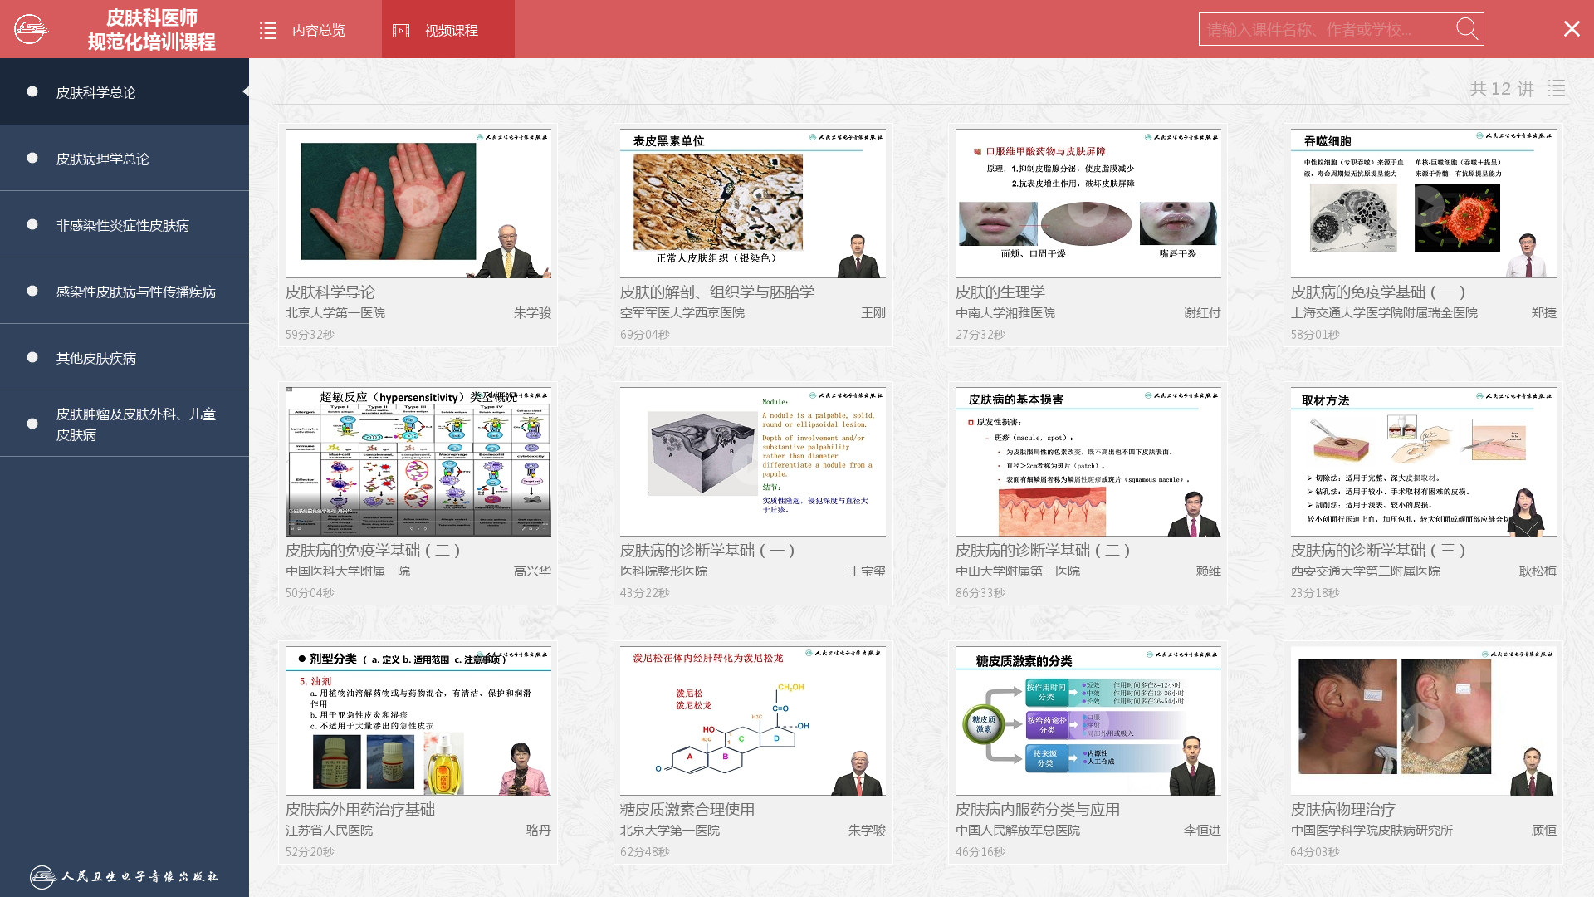Open the 皮肤病物理治疗 title link
Image resolution: width=1594 pixels, height=897 pixels.
[1342, 809]
